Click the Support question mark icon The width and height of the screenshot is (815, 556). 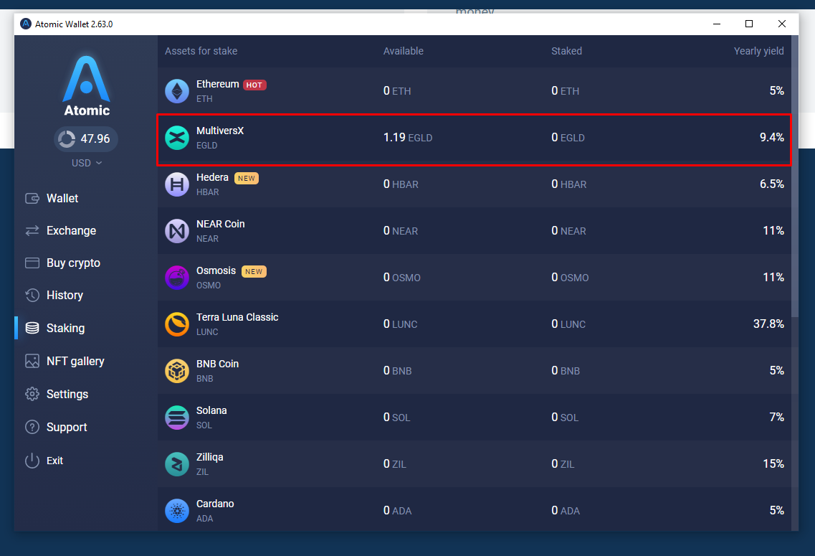32,427
